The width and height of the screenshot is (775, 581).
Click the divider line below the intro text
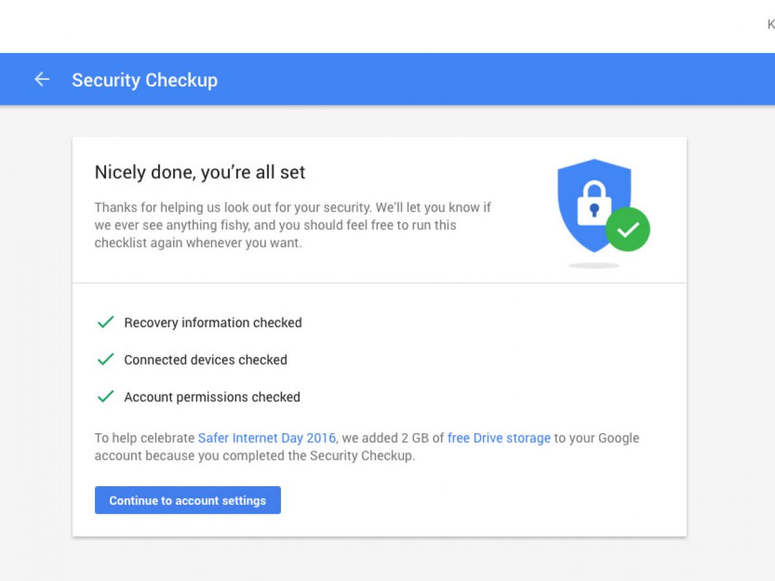coord(379,283)
